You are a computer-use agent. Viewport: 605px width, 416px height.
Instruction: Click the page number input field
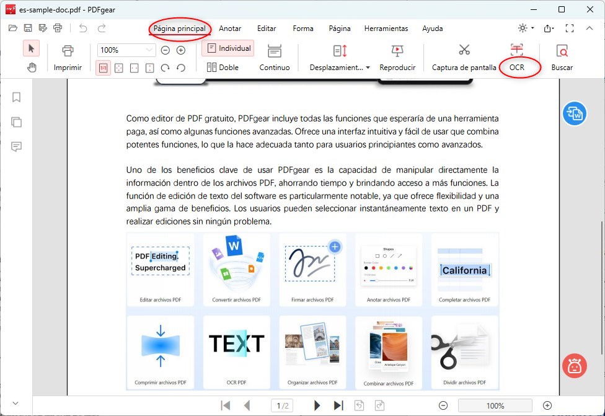click(282, 405)
